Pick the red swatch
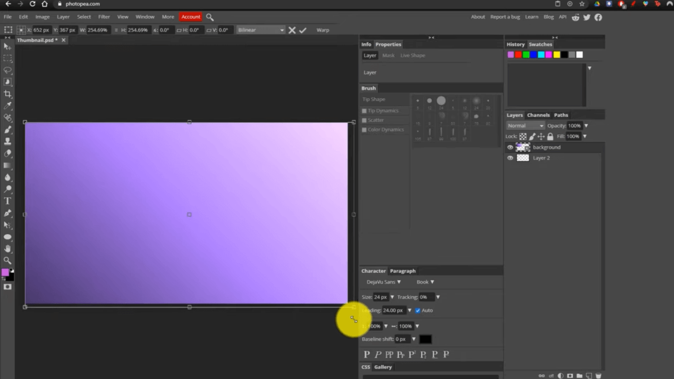The image size is (674, 379). click(x=518, y=55)
